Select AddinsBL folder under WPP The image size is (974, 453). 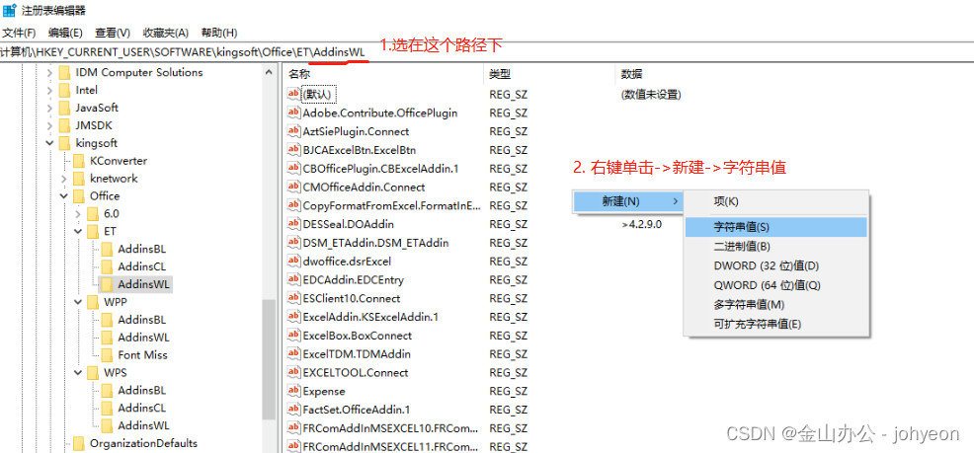142,320
